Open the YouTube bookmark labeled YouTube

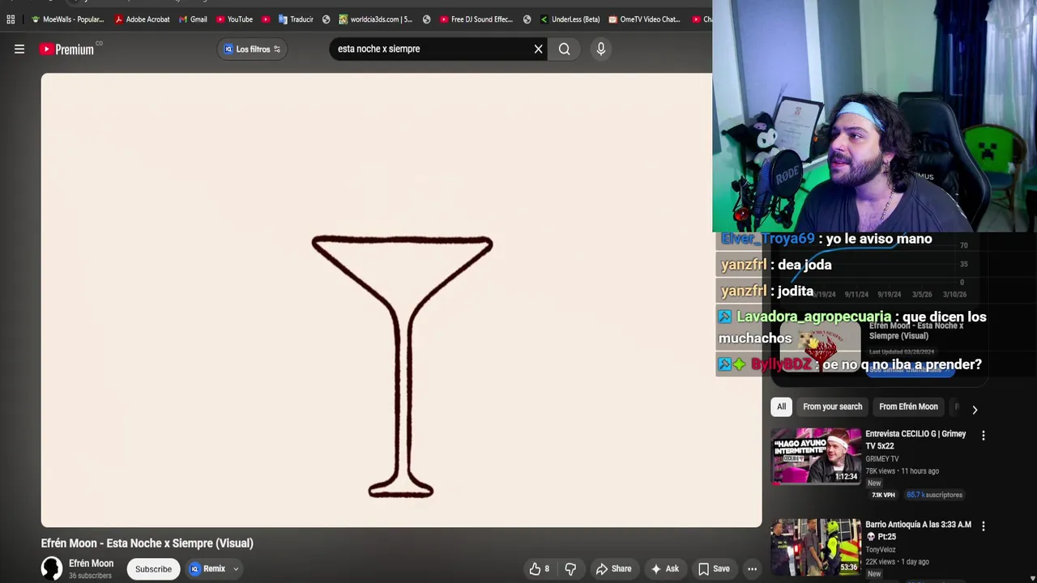[234, 19]
